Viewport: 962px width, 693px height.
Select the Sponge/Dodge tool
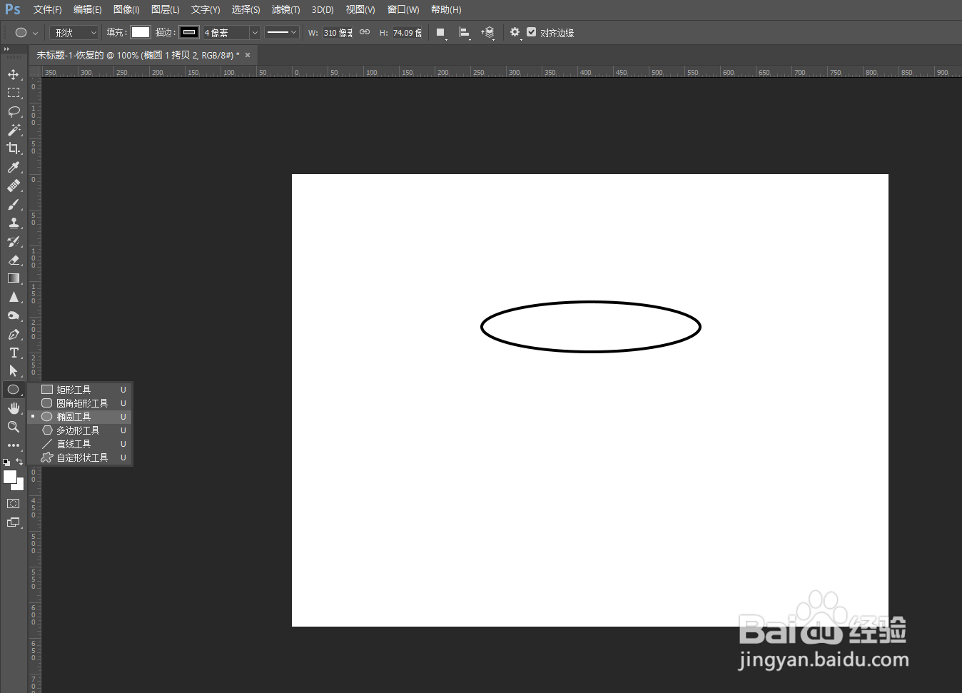pyautogui.click(x=14, y=315)
